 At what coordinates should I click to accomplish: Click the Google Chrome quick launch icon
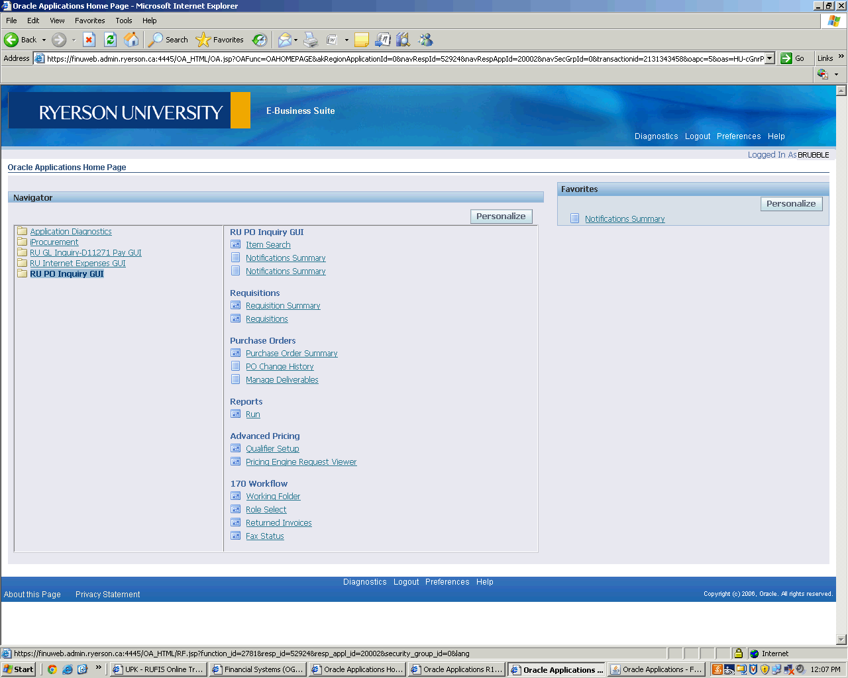(x=52, y=669)
